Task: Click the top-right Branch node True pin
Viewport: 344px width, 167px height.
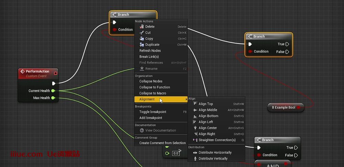Action: tap(287, 44)
